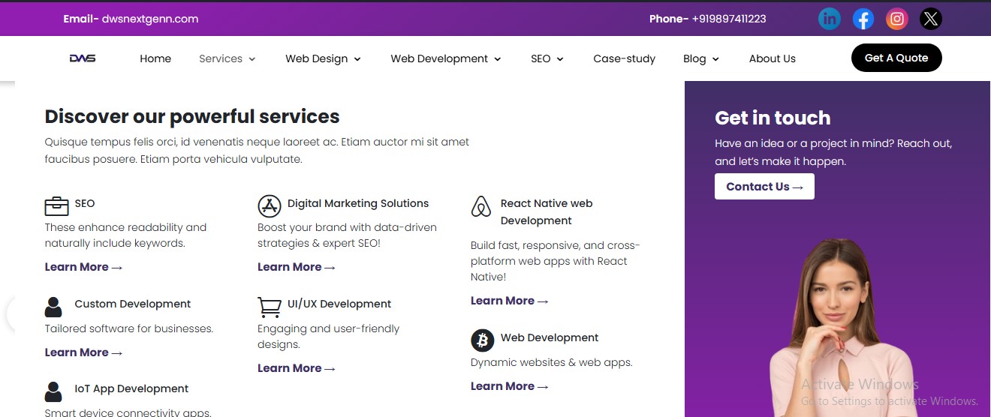This screenshot has width=991, height=417.
Task: Go to the Case-study page
Action: 624,58
